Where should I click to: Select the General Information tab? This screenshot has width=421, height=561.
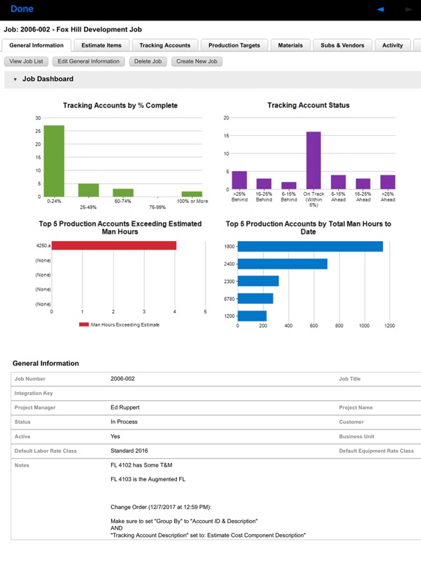point(36,45)
